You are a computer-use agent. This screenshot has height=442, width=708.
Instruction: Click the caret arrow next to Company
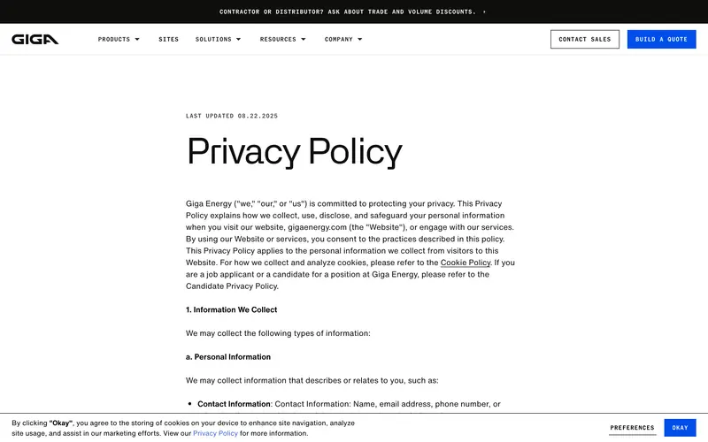point(360,40)
